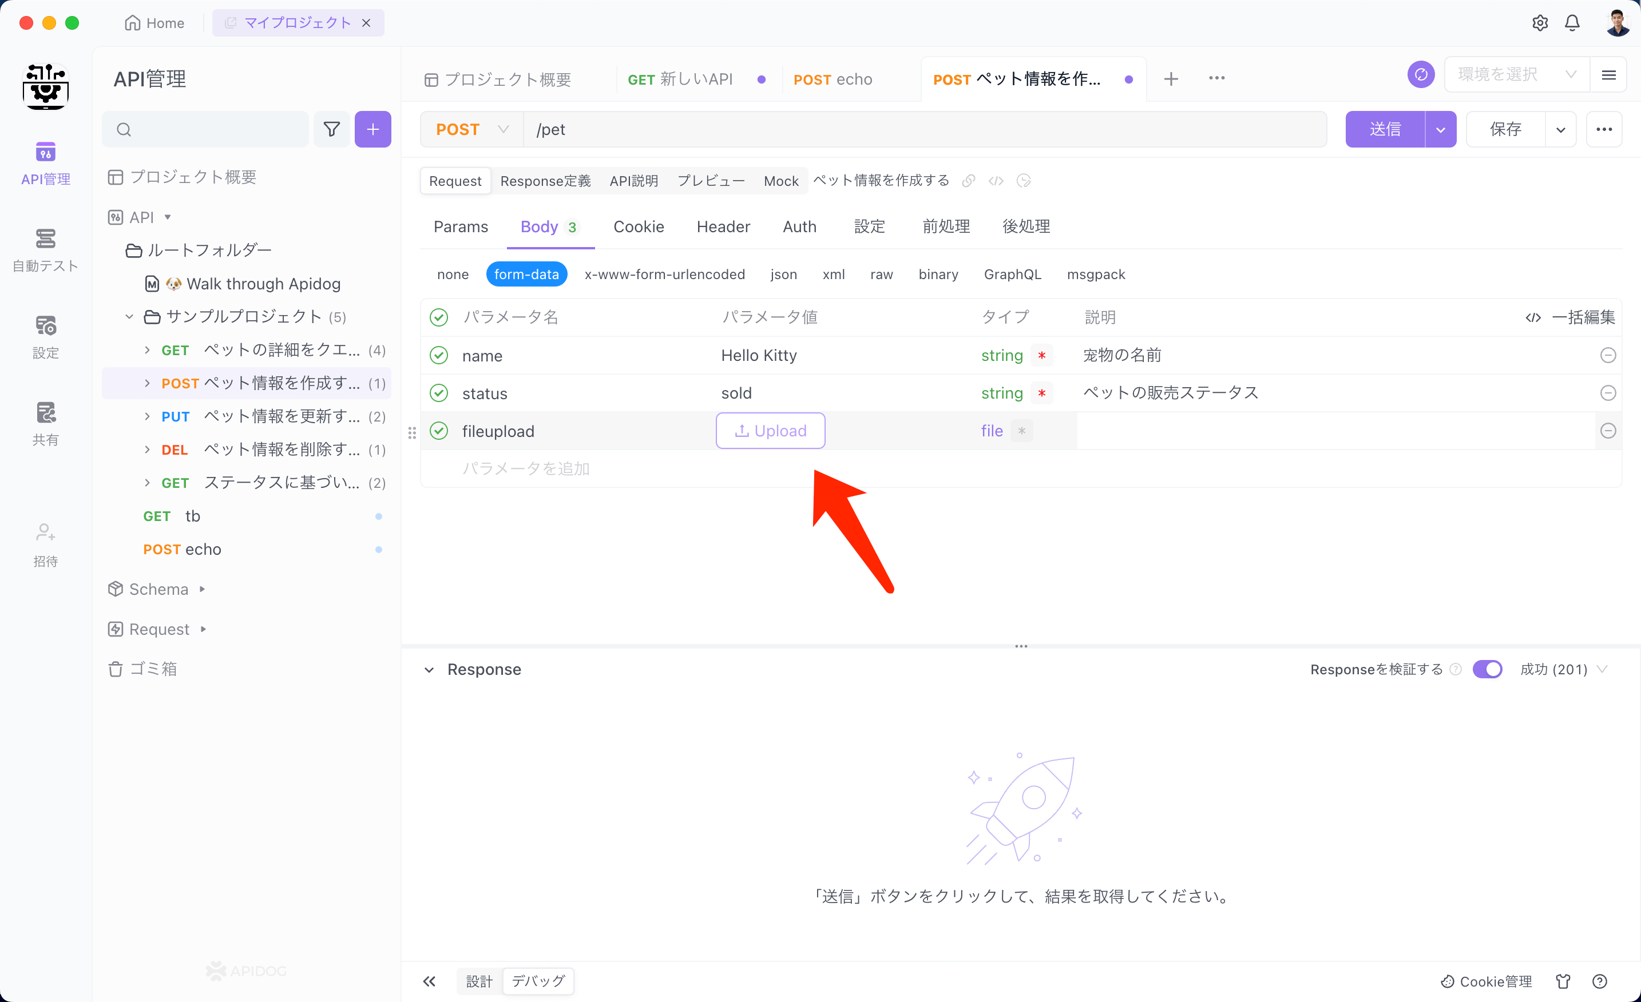This screenshot has width=1641, height=1002.
Task: Toggle required asterisk for name parameter
Action: coord(1041,356)
